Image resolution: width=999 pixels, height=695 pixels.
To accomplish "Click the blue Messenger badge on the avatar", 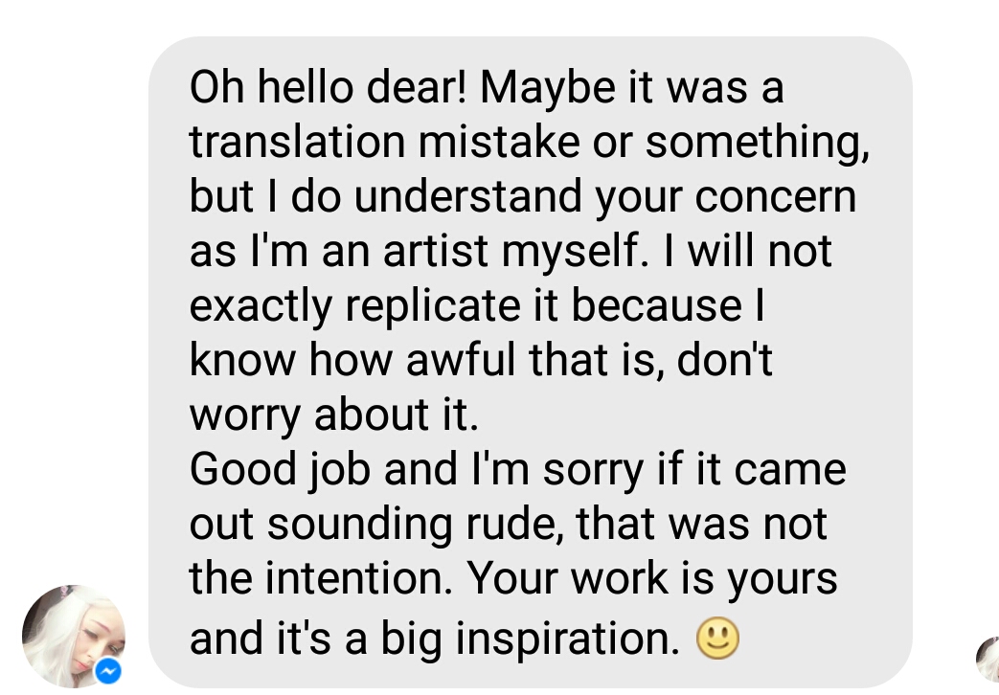I will click(109, 671).
